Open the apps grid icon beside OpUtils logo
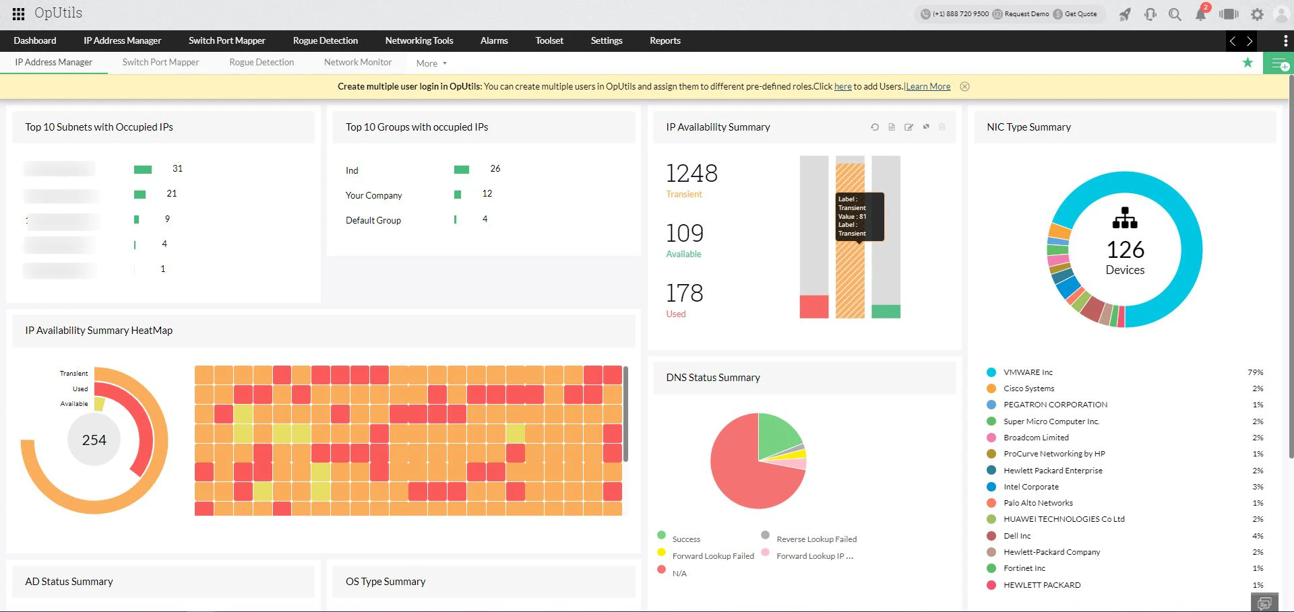Image resolution: width=1294 pixels, height=612 pixels. tap(18, 13)
